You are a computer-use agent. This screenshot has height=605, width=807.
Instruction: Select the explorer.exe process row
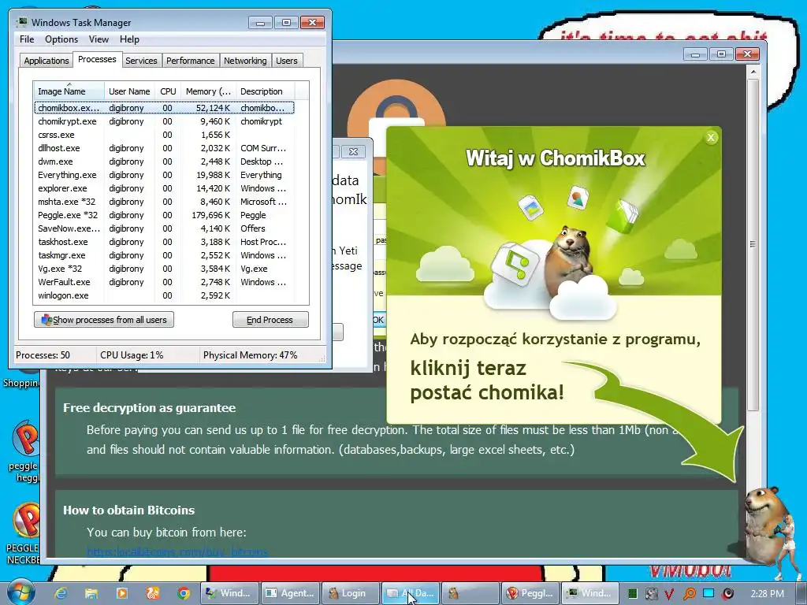164,188
